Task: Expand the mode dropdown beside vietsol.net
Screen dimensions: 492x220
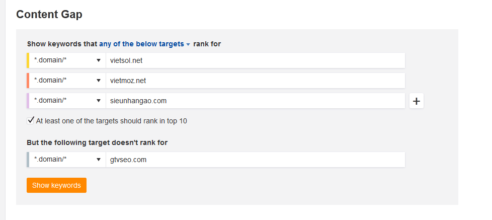Action: 67,60
